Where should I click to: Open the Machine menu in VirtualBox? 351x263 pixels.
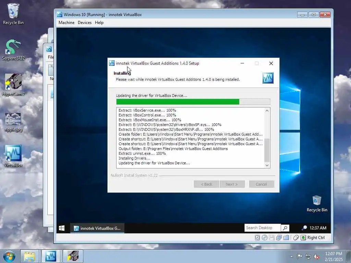pyautogui.click(x=66, y=23)
